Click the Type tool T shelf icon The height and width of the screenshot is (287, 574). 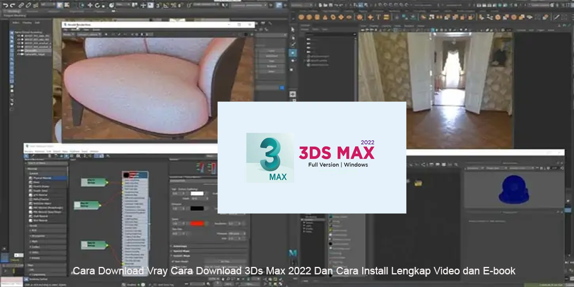tap(378, 17)
